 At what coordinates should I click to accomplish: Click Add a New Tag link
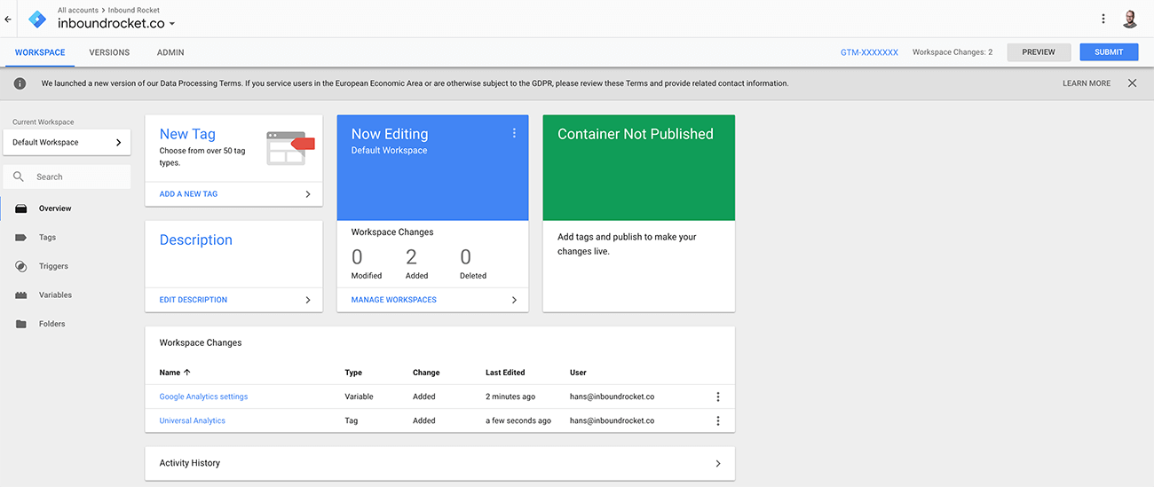coord(188,193)
